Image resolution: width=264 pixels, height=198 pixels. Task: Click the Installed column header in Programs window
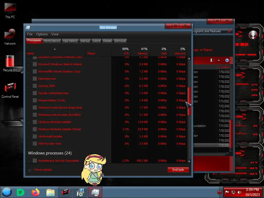(x=224, y=67)
